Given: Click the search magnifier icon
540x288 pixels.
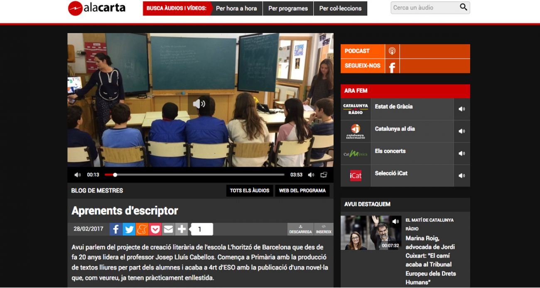Looking at the screenshot, I should coord(464,7).
